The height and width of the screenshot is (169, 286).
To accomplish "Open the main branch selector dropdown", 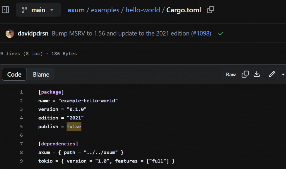I will 38,10.
